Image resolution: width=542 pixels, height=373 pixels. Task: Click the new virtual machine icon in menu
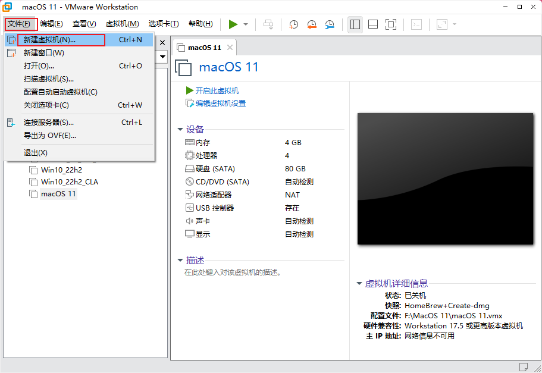(11, 40)
